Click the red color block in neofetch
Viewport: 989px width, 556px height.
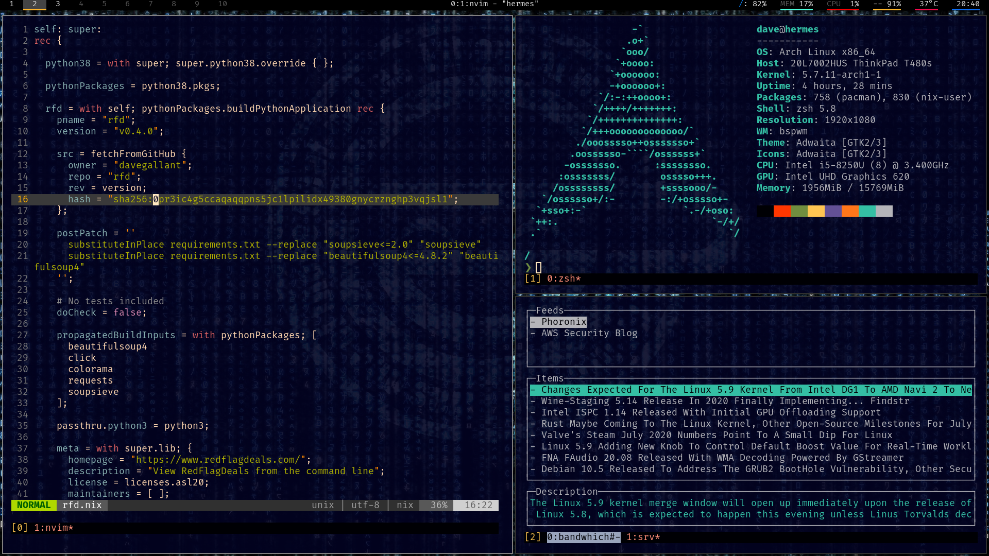(x=782, y=211)
